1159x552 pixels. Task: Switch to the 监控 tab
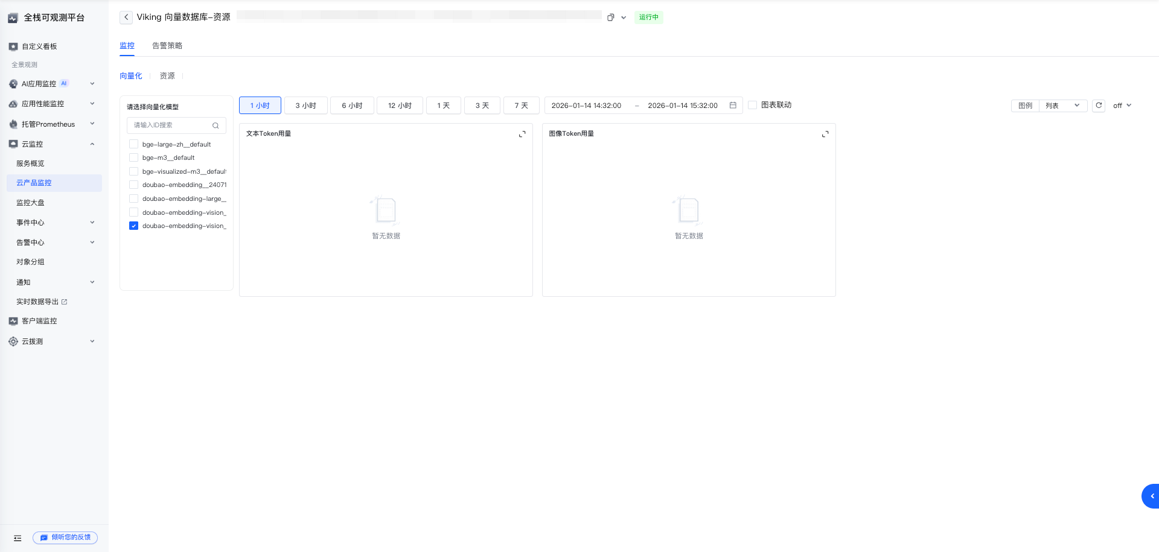click(127, 46)
